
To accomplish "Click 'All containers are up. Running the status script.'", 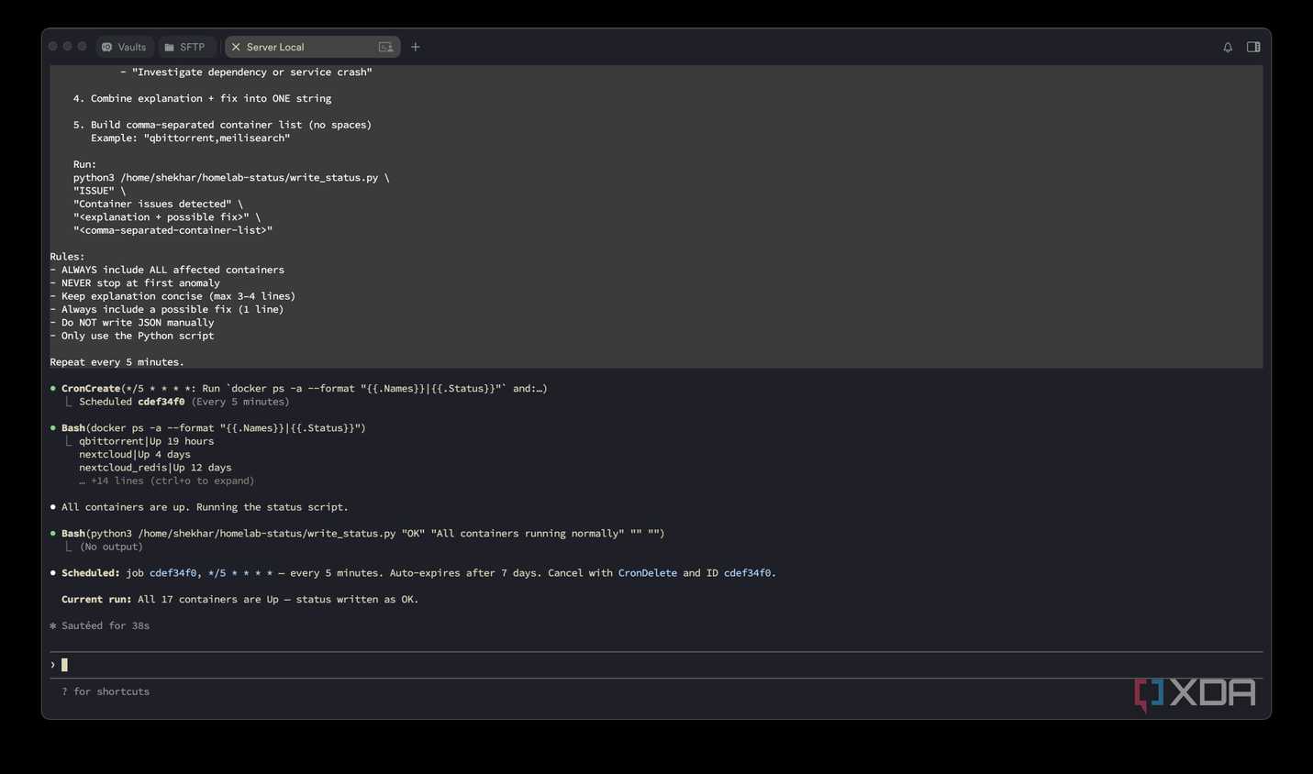I will coord(205,507).
